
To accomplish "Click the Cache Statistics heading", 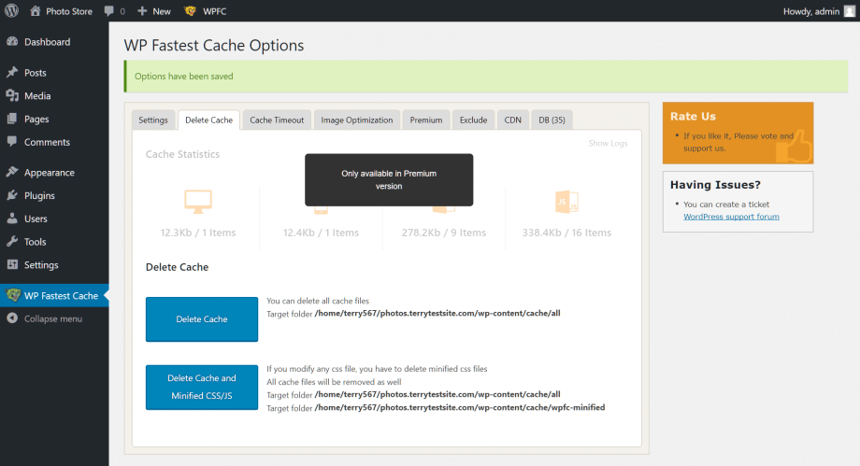I will [182, 154].
